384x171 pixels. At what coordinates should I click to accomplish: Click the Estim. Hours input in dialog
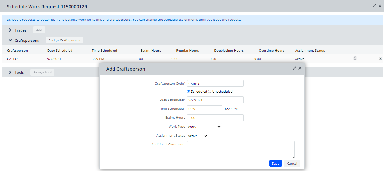click(x=215, y=118)
